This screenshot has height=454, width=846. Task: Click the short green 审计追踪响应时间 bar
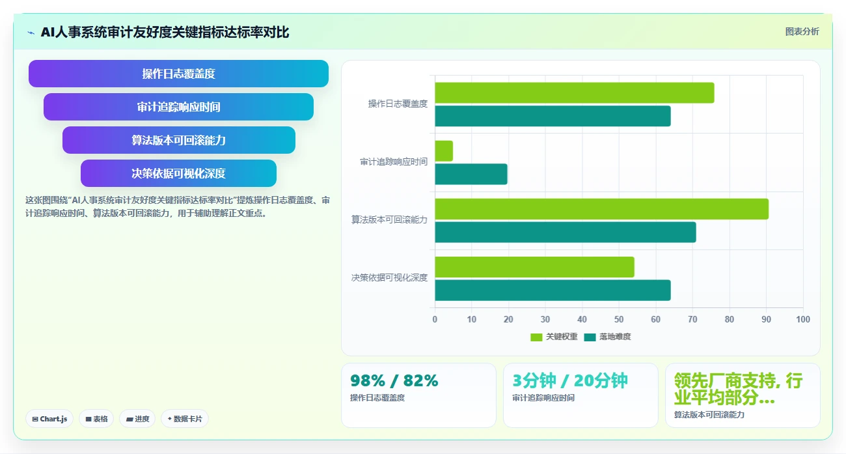(x=444, y=151)
